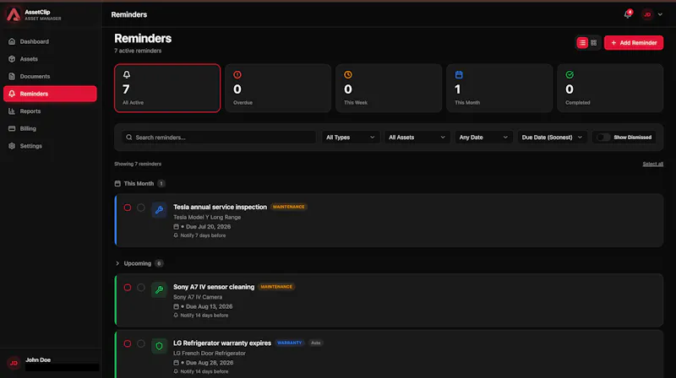Collapse the This Month group header

coord(139,183)
